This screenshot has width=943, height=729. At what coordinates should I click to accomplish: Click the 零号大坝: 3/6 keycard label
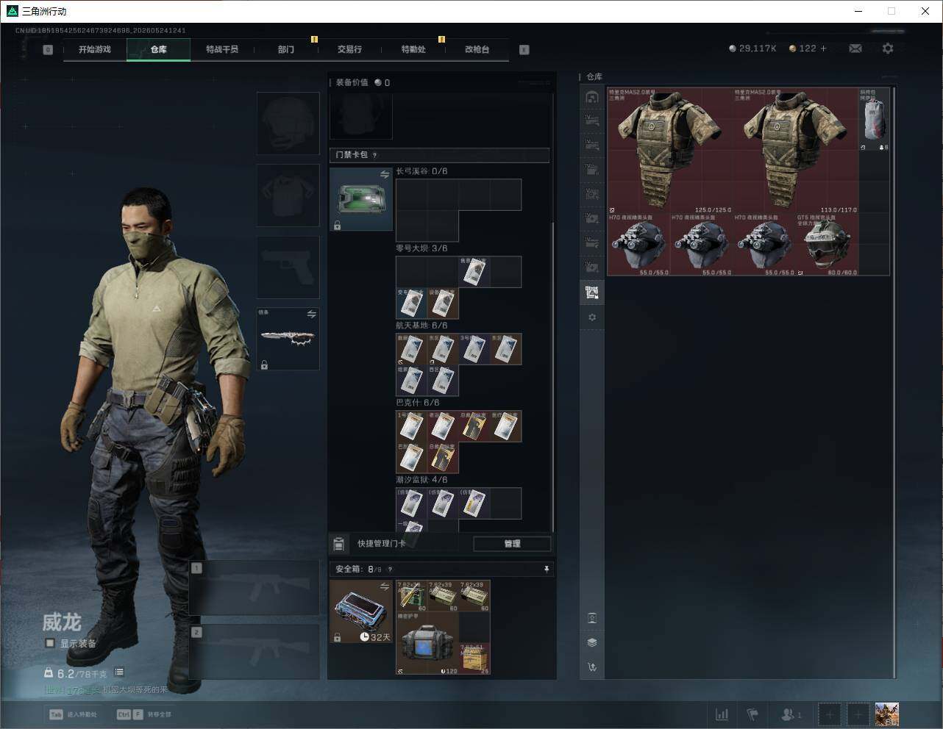coord(421,248)
